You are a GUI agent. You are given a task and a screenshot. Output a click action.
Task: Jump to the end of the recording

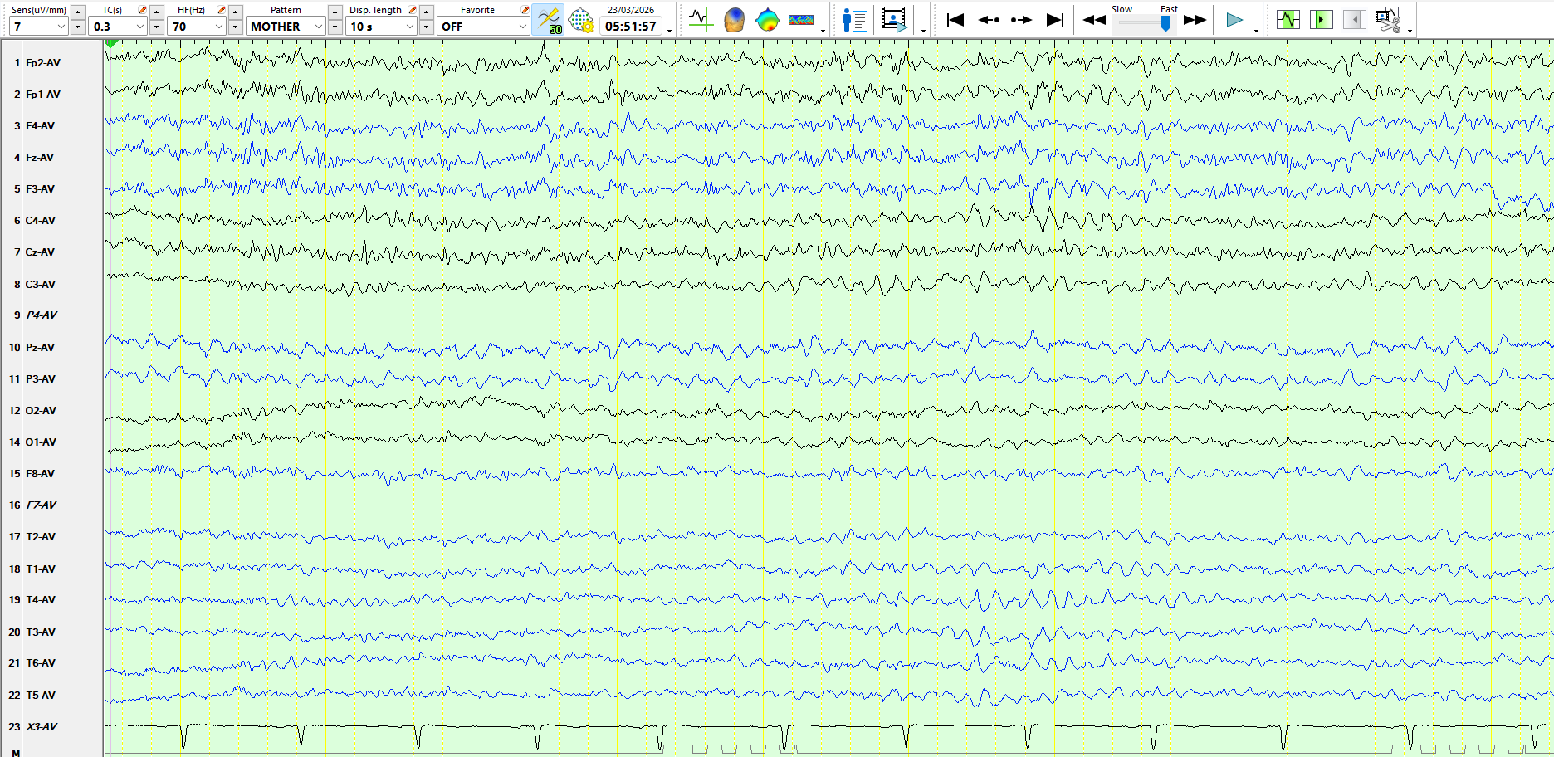coord(1055,20)
